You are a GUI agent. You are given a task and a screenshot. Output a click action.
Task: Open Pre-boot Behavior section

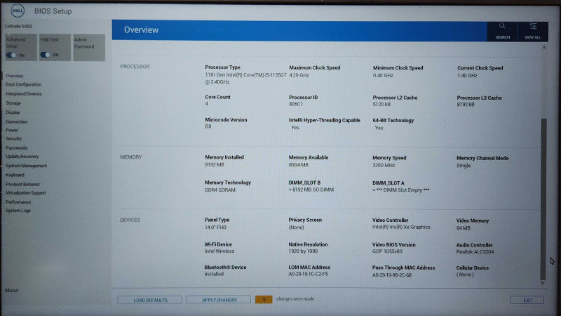tap(22, 185)
